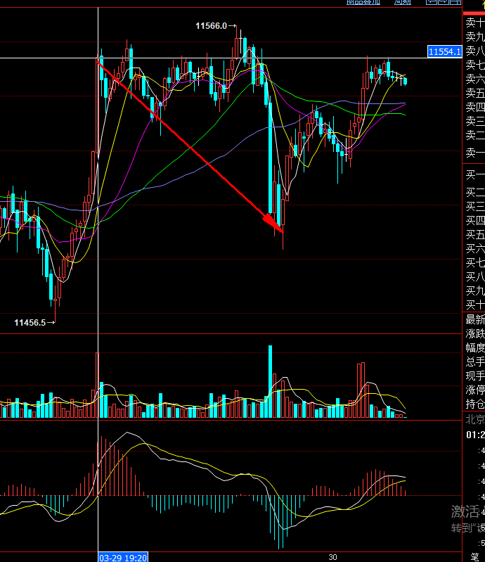Switch to the 笔 tab at bottom right
485x562 pixels.
click(475, 557)
